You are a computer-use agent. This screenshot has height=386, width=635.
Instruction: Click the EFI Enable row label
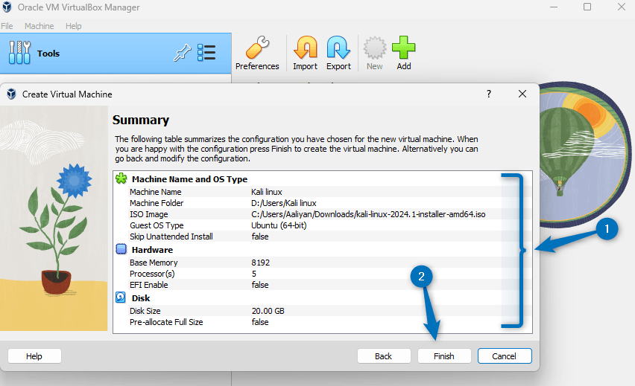(148, 285)
